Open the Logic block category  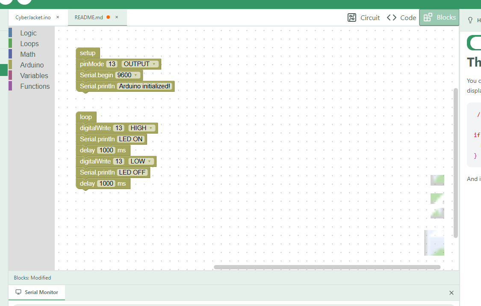click(28, 33)
